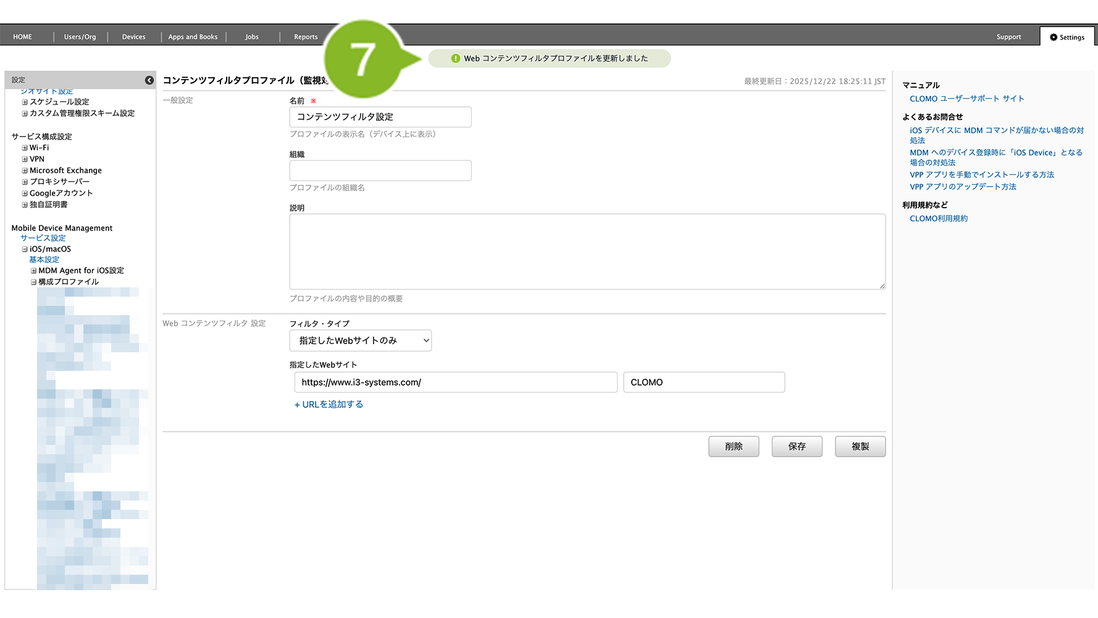Image resolution: width=1098 pixels, height=618 pixels.
Task: Collapse the iOS/macOS tree node
Action: point(25,250)
